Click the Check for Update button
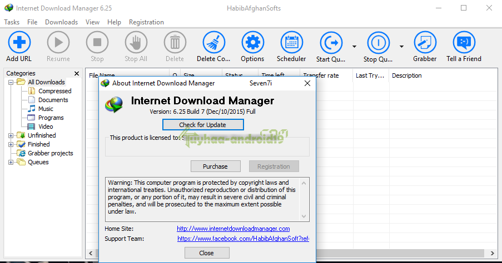 tap(203, 125)
